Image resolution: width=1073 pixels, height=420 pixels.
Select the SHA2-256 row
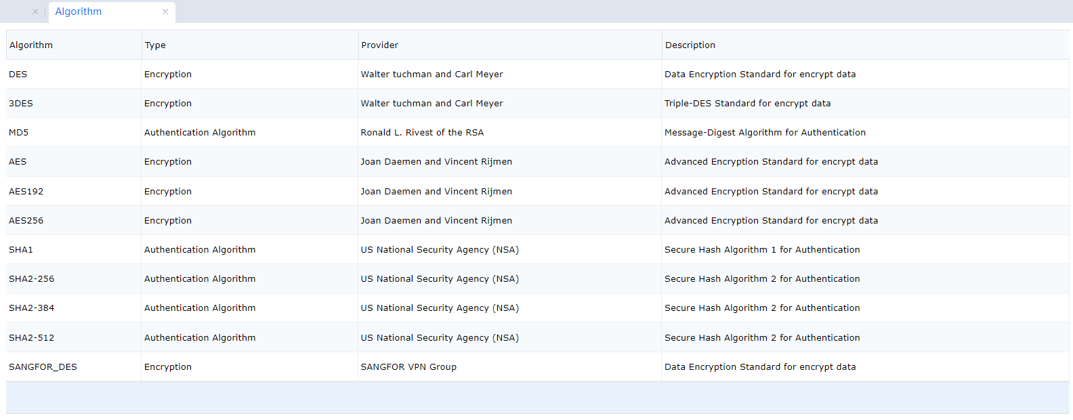pyautogui.click(x=31, y=279)
